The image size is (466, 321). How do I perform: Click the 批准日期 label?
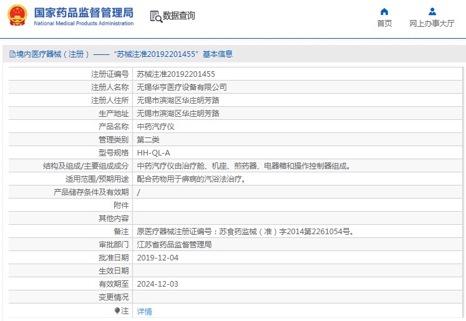(x=114, y=258)
